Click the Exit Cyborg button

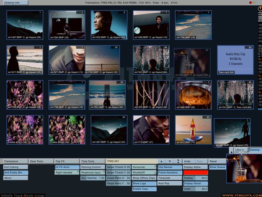click(15, 167)
